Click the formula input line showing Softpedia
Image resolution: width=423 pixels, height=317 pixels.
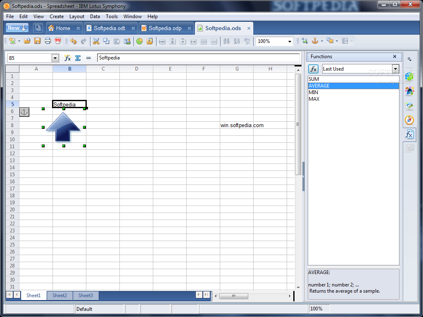[199, 58]
